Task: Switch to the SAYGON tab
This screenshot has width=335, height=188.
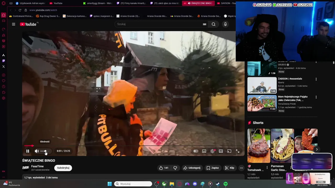Action: click(x=226, y=3)
